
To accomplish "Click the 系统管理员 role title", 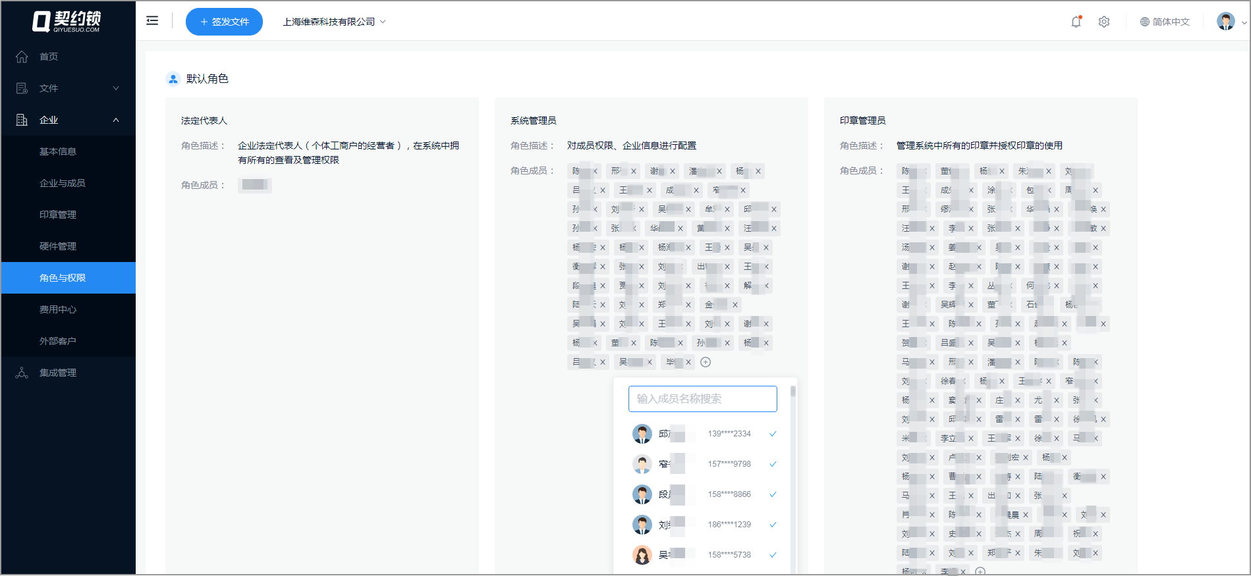I will [534, 120].
